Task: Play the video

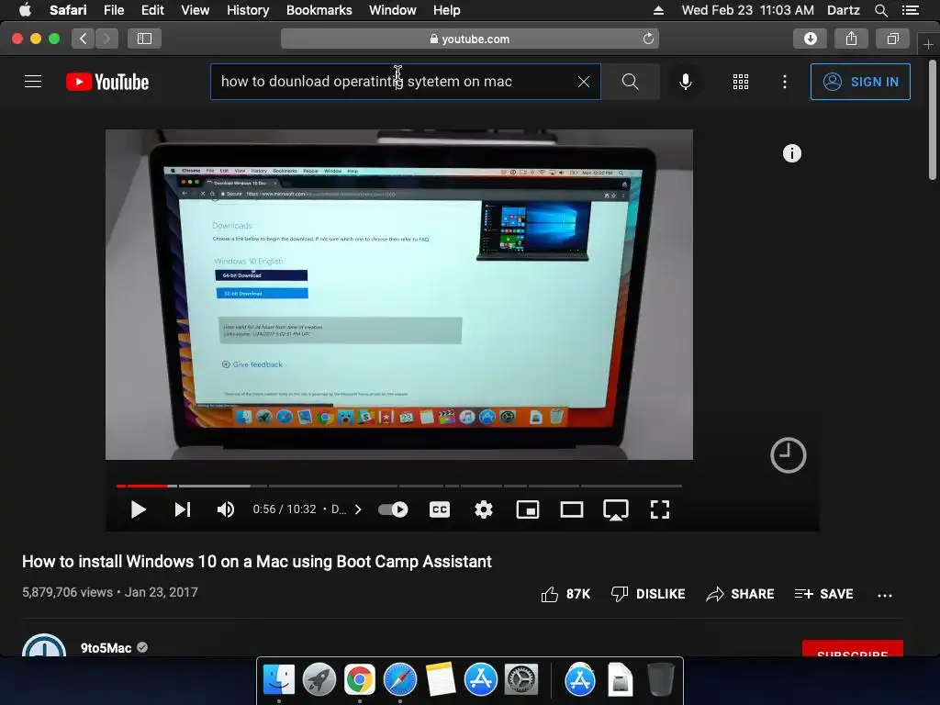Action: (138, 509)
